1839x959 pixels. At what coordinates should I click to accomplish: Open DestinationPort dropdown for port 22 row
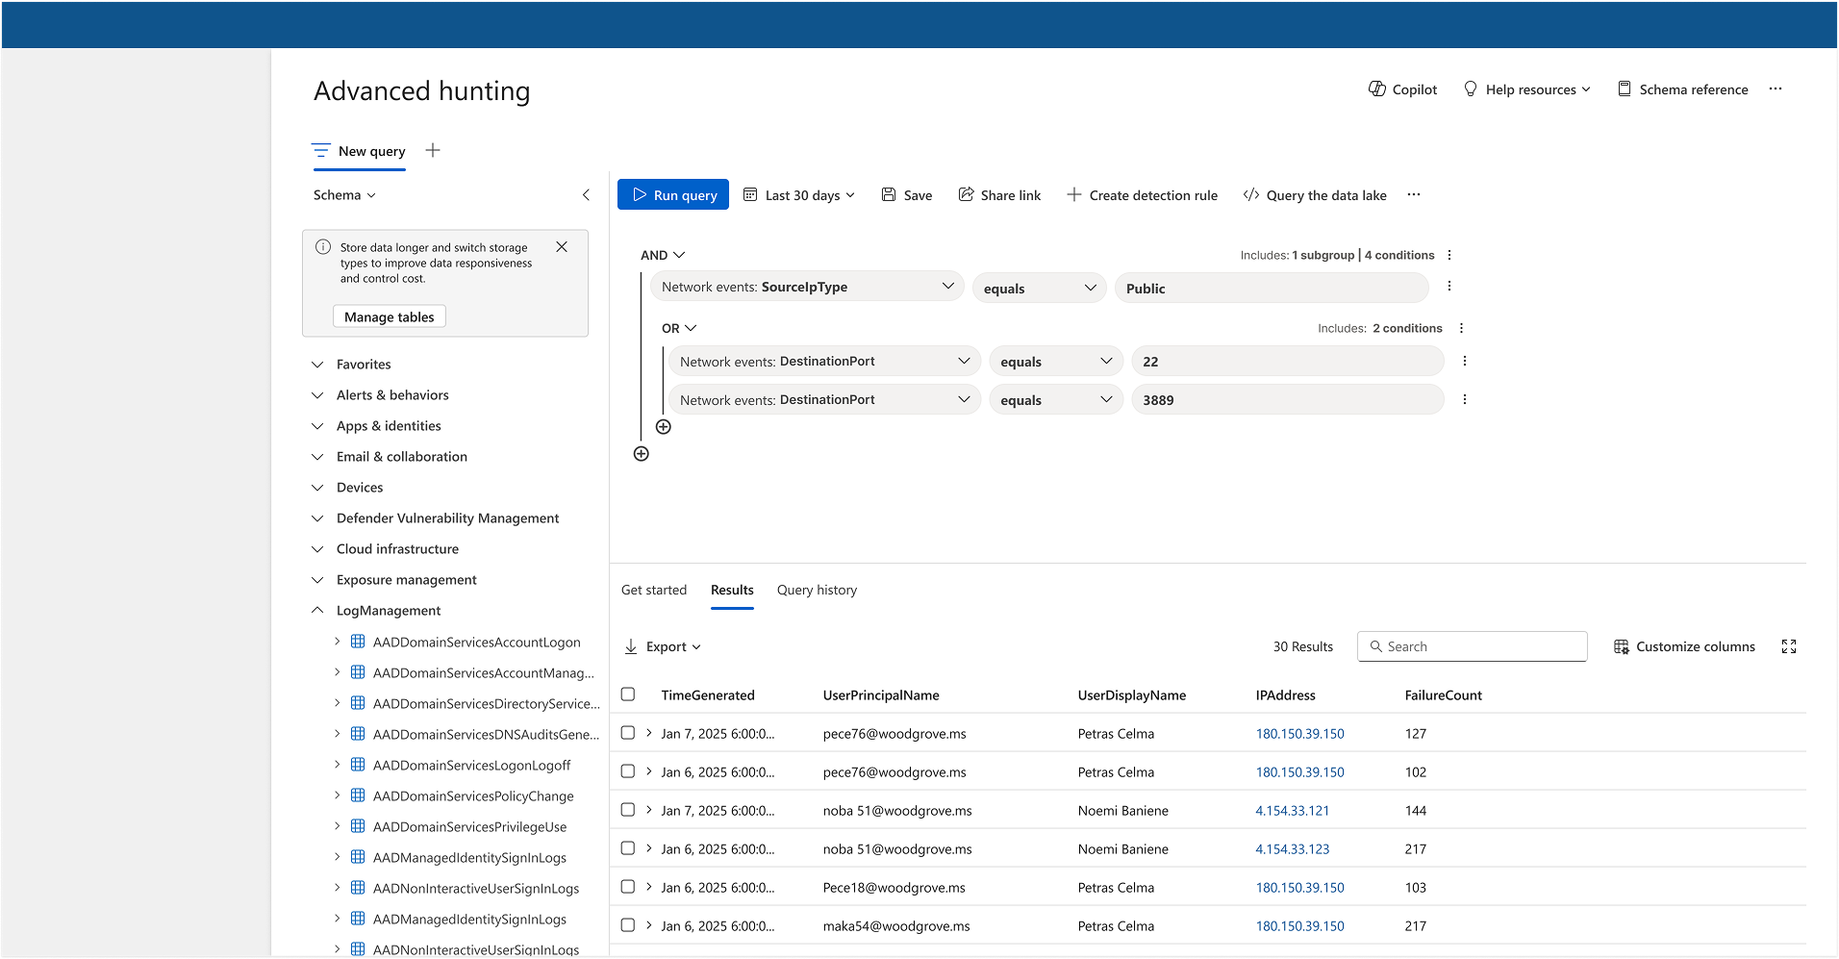(x=824, y=361)
